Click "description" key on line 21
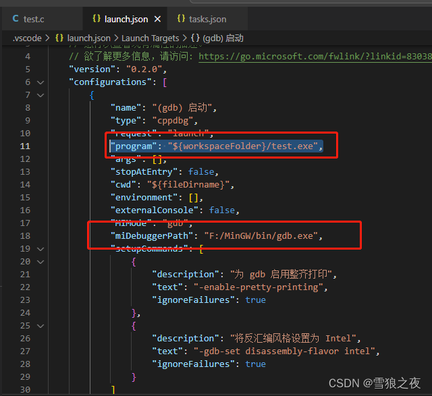The image size is (432, 396). [x=186, y=275]
